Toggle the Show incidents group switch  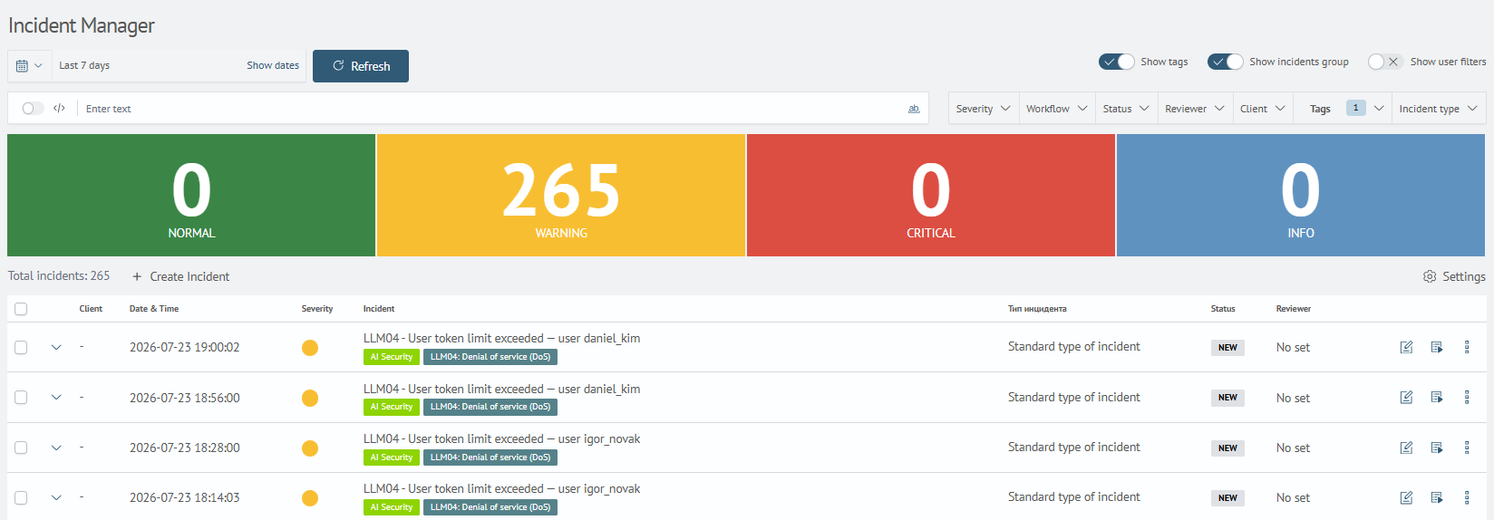[1225, 62]
